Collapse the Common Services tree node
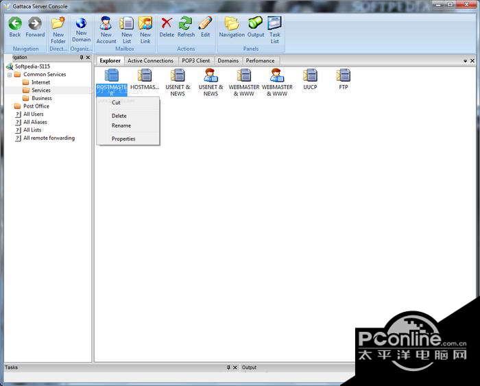 [x=10, y=75]
